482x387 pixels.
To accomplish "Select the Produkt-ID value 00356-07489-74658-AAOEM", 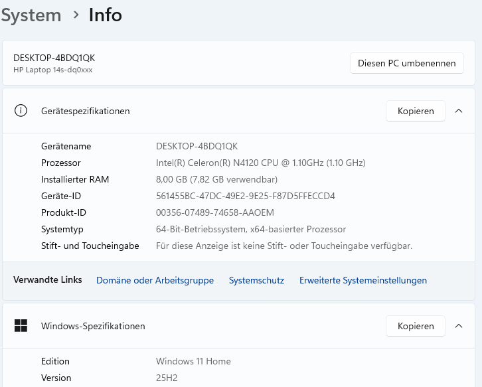I will click(215, 212).
